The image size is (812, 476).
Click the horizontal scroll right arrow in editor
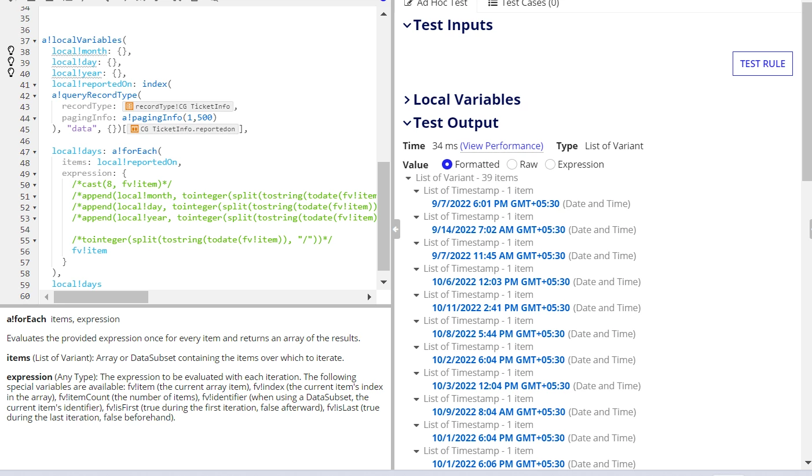370,297
